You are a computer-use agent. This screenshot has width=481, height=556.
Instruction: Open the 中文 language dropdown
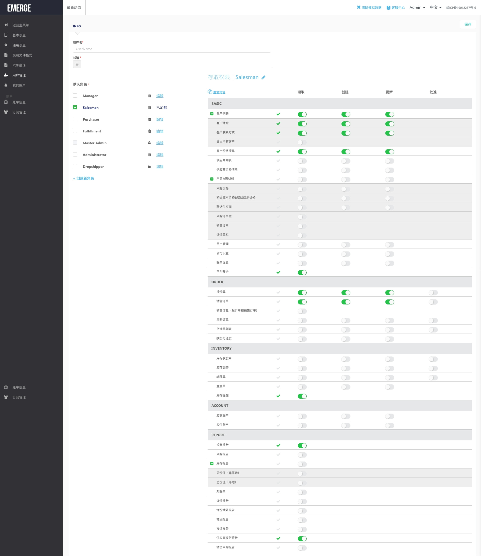click(435, 8)
